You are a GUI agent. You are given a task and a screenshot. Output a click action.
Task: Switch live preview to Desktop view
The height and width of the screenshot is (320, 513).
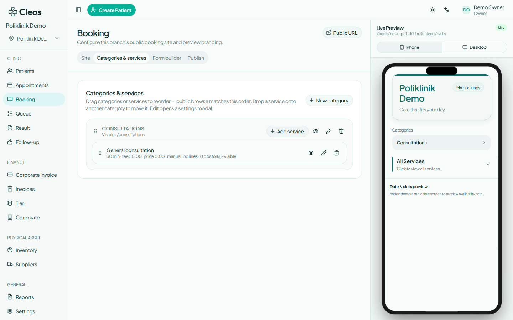475,47
